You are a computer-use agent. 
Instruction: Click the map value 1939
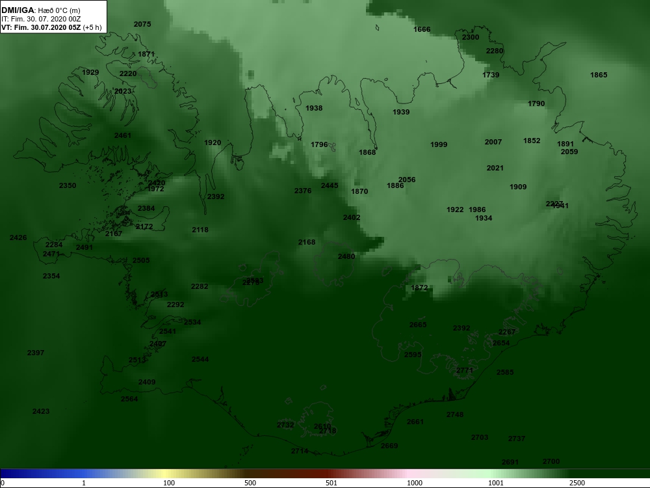point(401,112)
